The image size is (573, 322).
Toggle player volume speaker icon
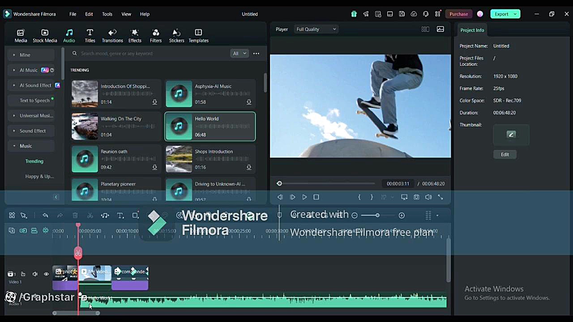tap(428, 197)
